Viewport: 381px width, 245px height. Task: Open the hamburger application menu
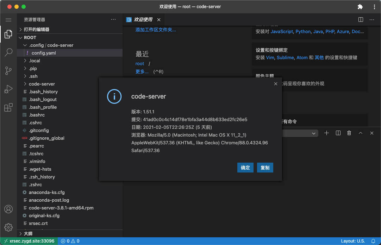click(8, 20)
